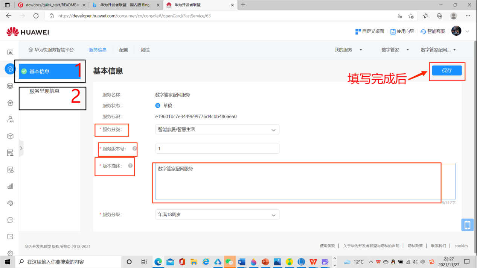Open a new browser tab with the plus icon
This screenshot has height=268, width=477.
coord(243,5)
